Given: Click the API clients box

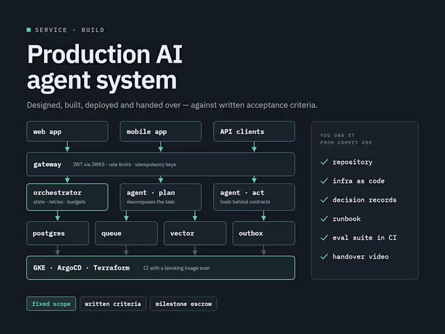Looking at the screenshot, I should (x=254, y=131).
